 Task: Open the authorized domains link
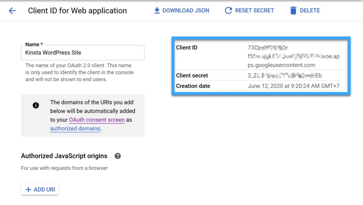[x=75, y=129]
